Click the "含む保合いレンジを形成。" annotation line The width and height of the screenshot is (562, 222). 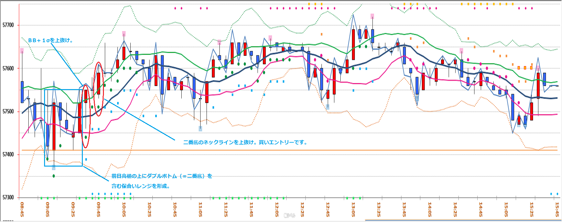point(141,186)
